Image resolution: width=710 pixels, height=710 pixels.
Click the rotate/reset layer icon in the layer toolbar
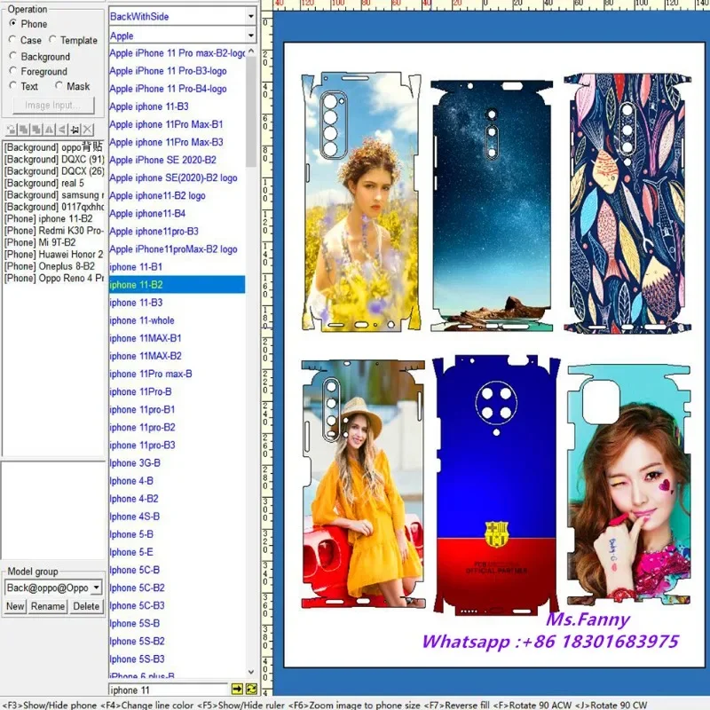pyautogui.click(x=11, y=130)
